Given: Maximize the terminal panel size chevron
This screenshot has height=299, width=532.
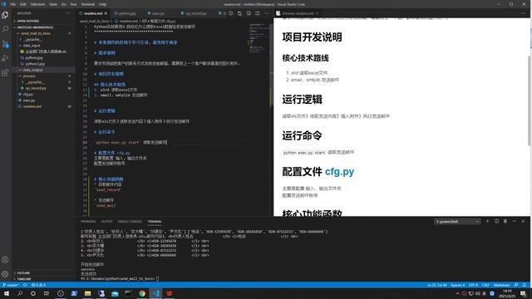Looking at the screenshot, I should (514, 222).
